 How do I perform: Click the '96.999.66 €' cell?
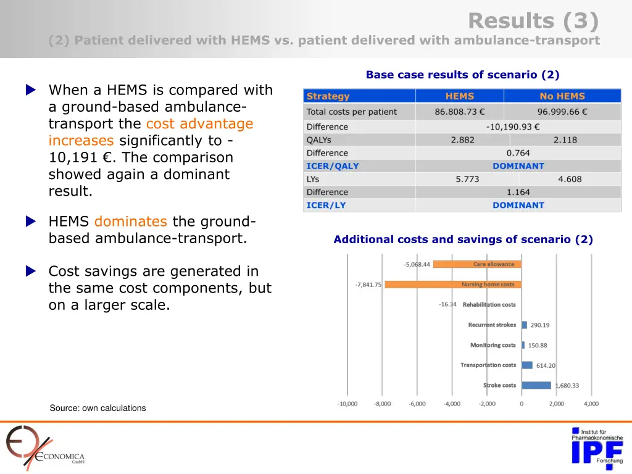click(x=562, y=112)
